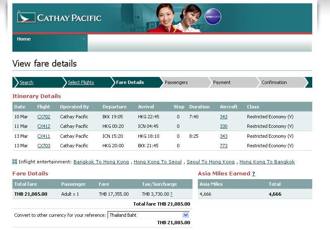Image resolution: width=330 pixels, height=230 pixels.
Task: Click the tax/surcharge help question mark
Action: pyautogui.click(x=171, y=194)
